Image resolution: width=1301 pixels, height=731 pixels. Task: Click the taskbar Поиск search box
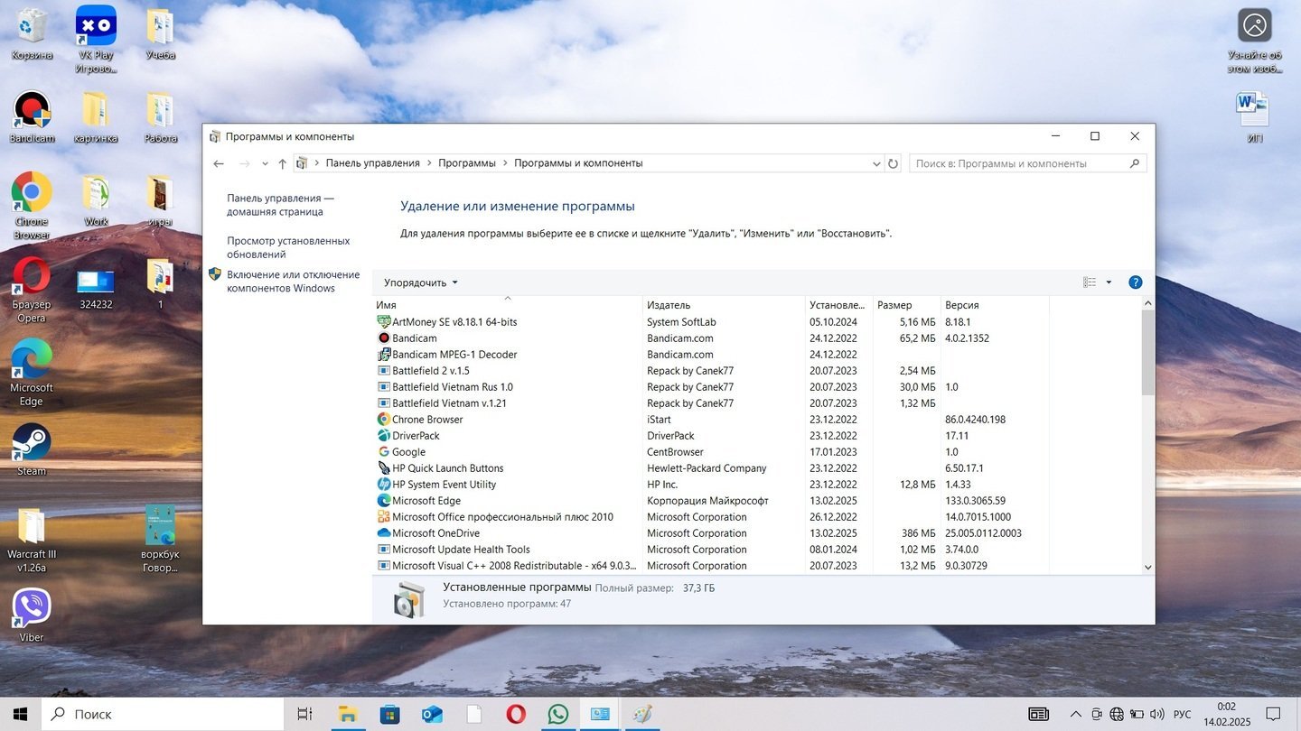click(x=163, y=714)
